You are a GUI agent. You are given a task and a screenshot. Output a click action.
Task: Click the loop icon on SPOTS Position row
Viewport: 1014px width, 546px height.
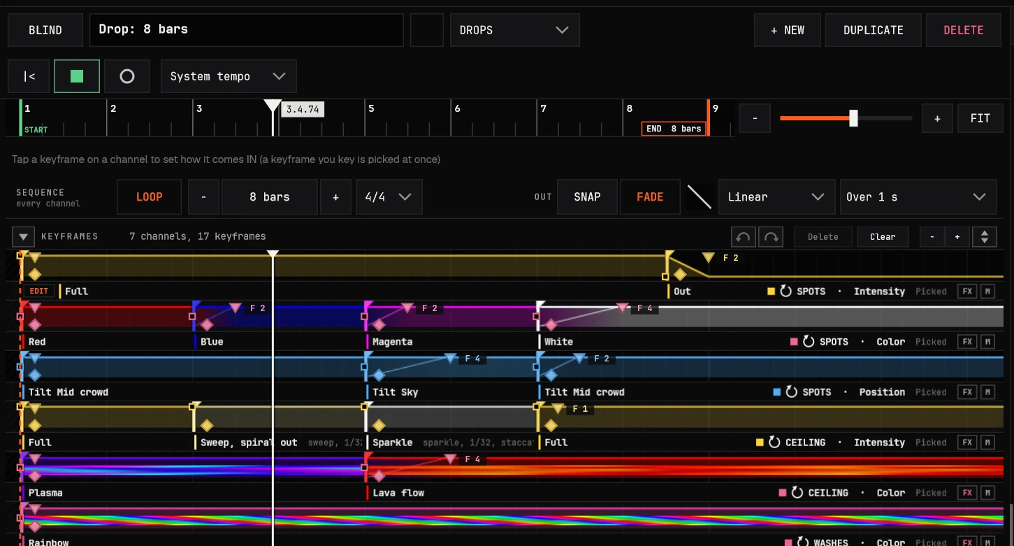[792, 391]
